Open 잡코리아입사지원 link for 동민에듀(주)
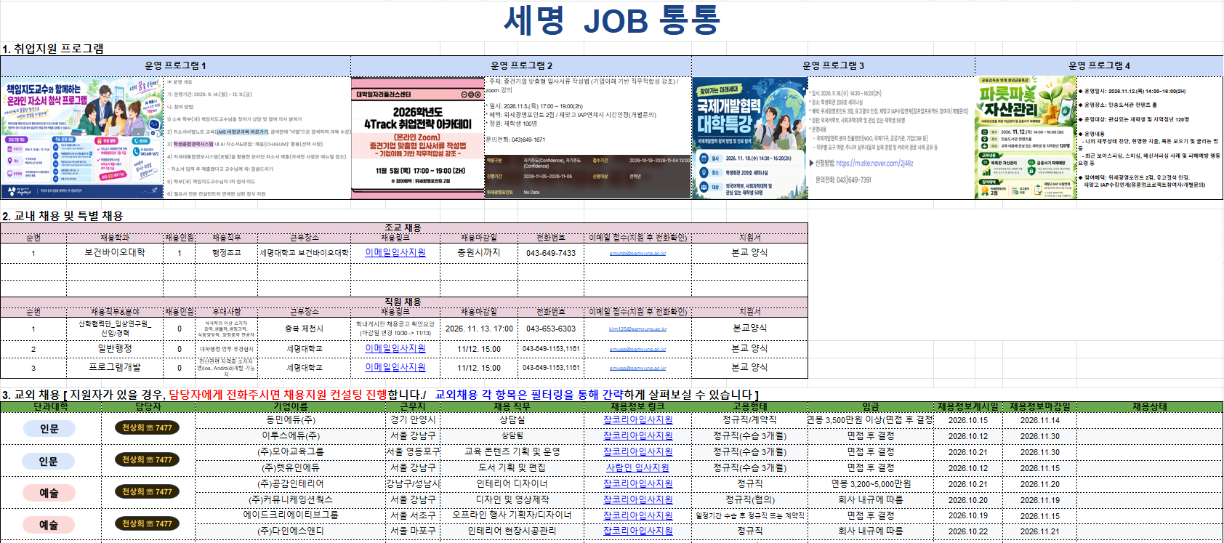 click(x=638, y=419)
